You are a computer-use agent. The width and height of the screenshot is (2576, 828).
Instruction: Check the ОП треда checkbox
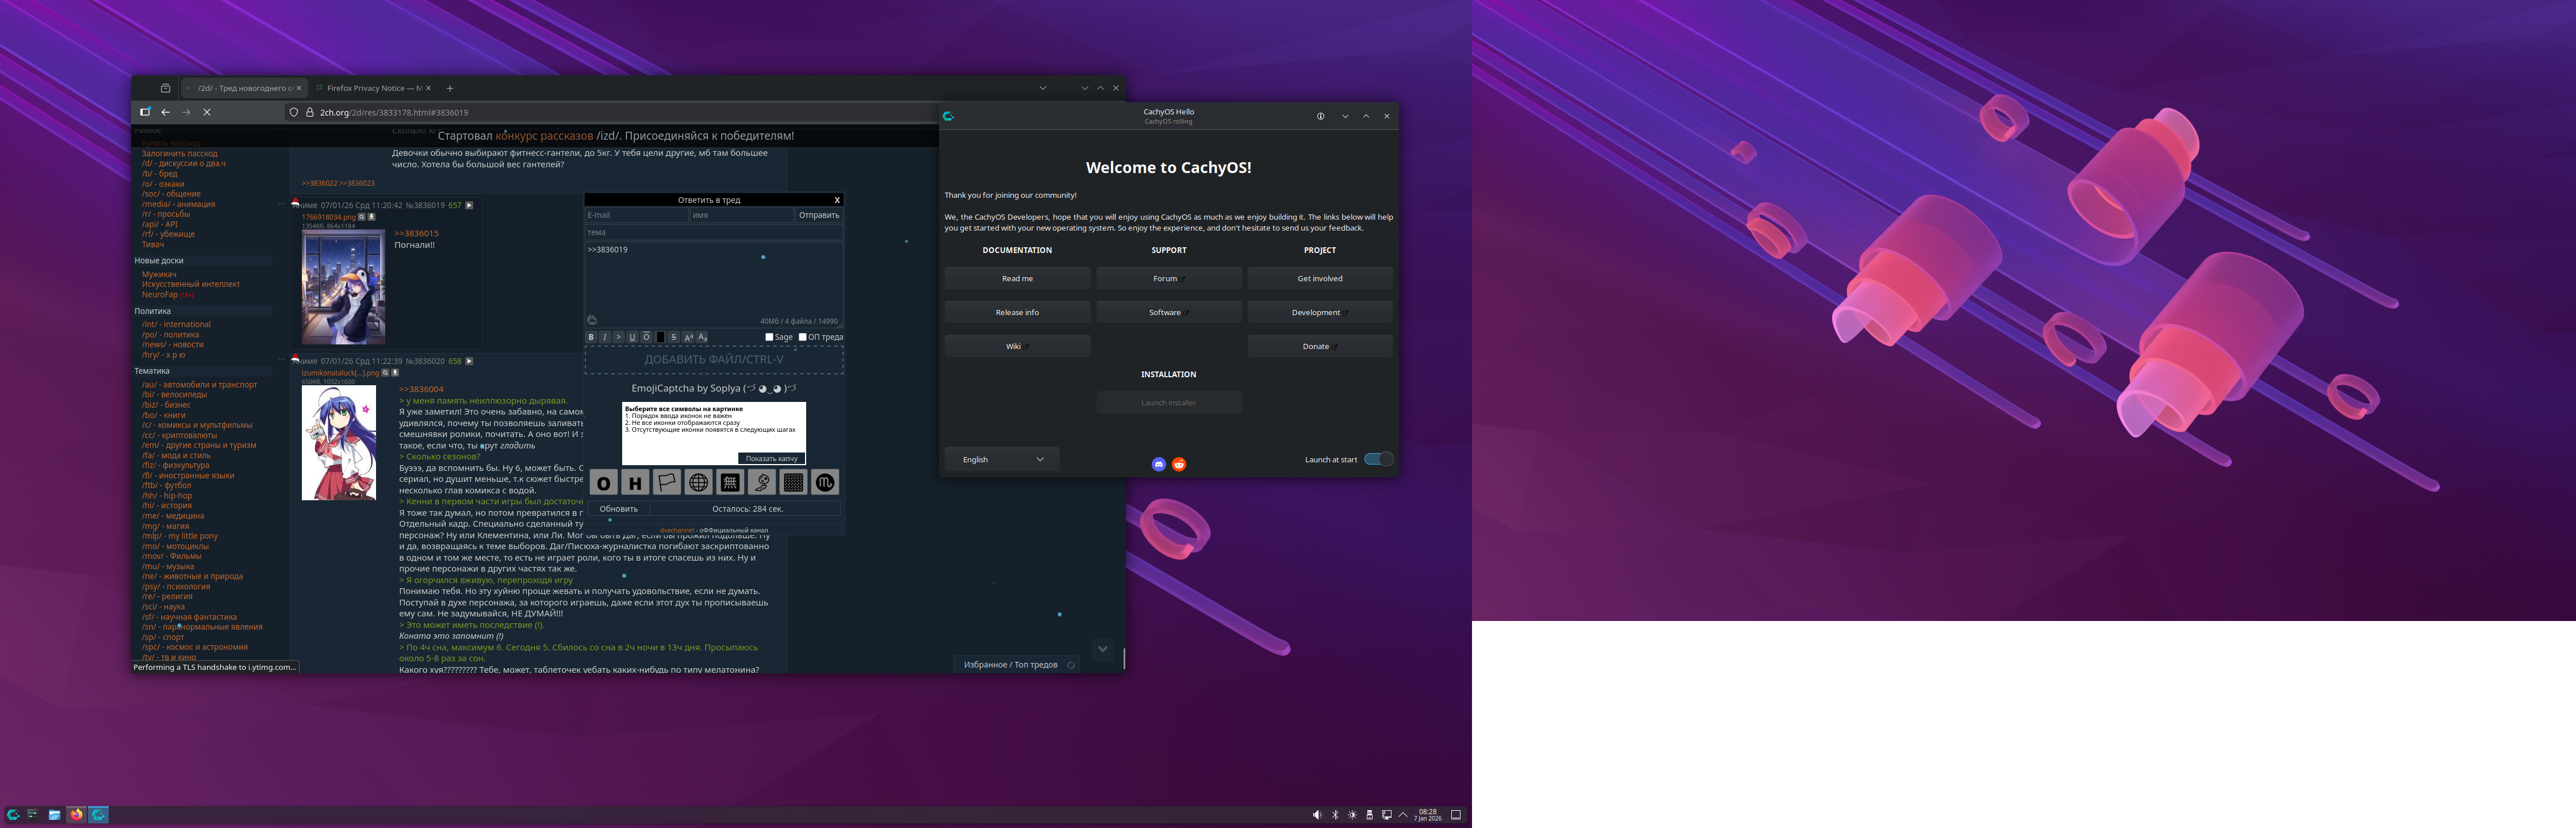[802, 337]
